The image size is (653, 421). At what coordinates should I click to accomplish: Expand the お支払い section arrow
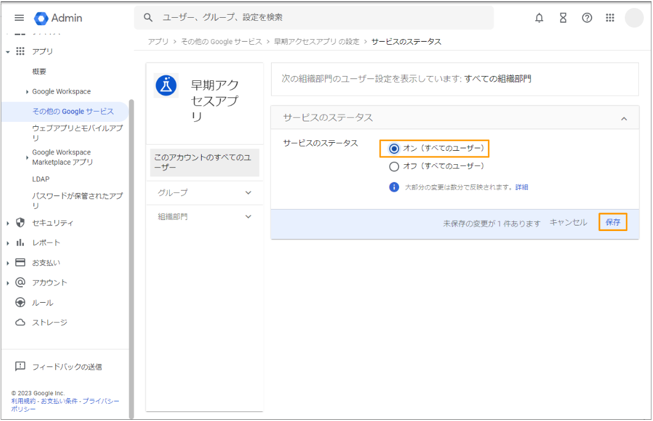click(8, 263)
